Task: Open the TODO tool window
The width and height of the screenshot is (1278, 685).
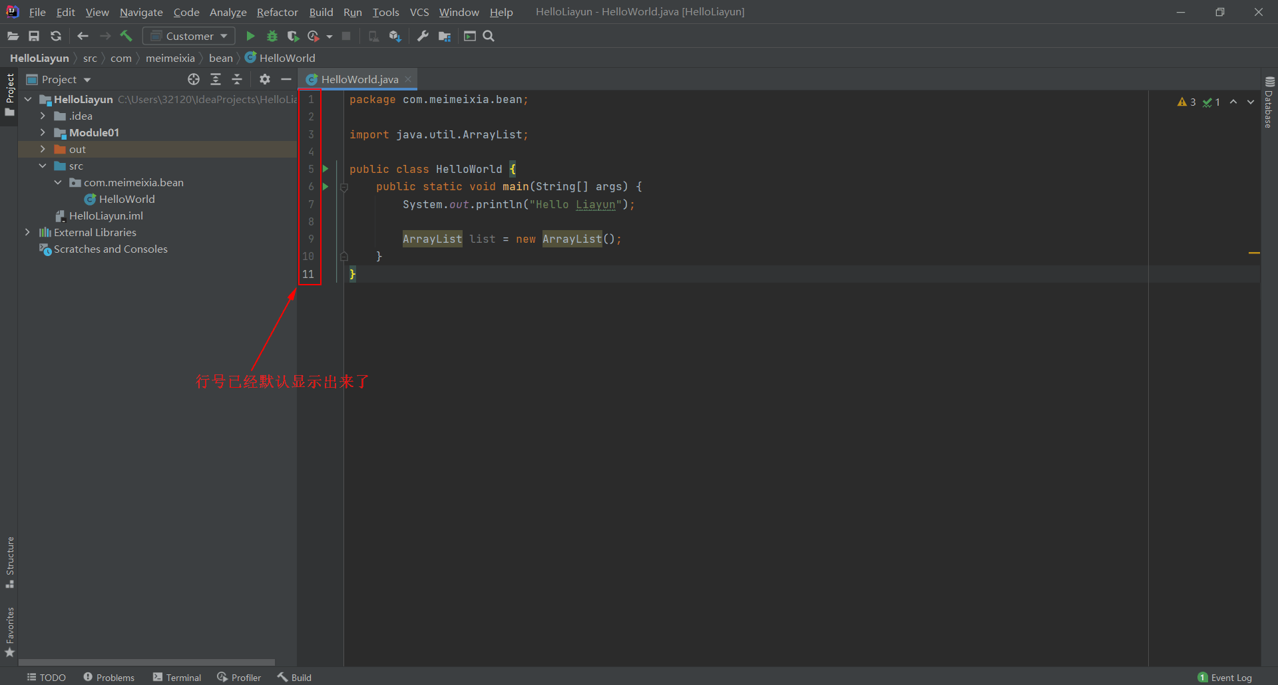Action: (x=46, y=677)
